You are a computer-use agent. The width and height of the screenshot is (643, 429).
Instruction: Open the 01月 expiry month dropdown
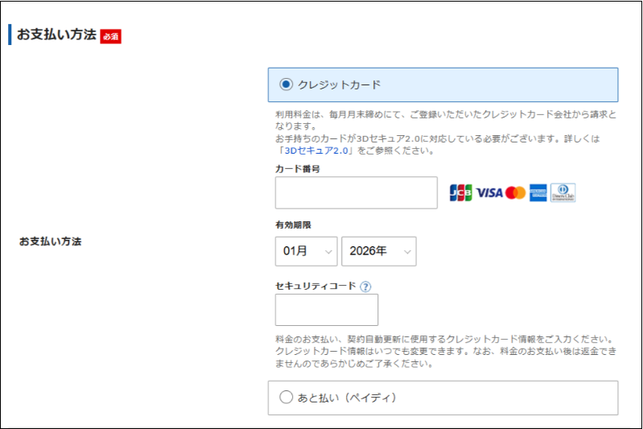pyautogui.click(x=306, y=251)
